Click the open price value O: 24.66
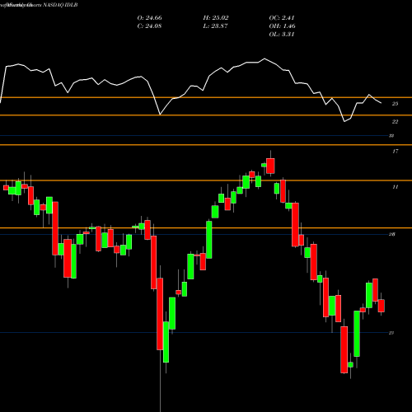Screen dimensions: 412x412 (149, 18)
